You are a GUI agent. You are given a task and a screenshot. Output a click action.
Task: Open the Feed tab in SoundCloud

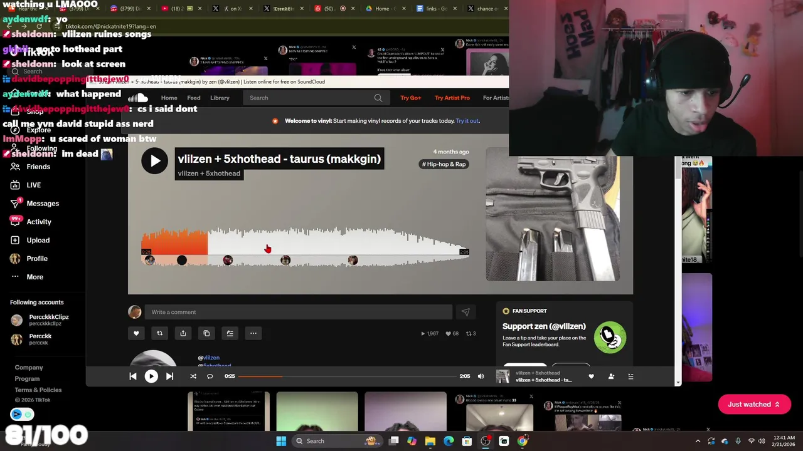coord(194,98)
